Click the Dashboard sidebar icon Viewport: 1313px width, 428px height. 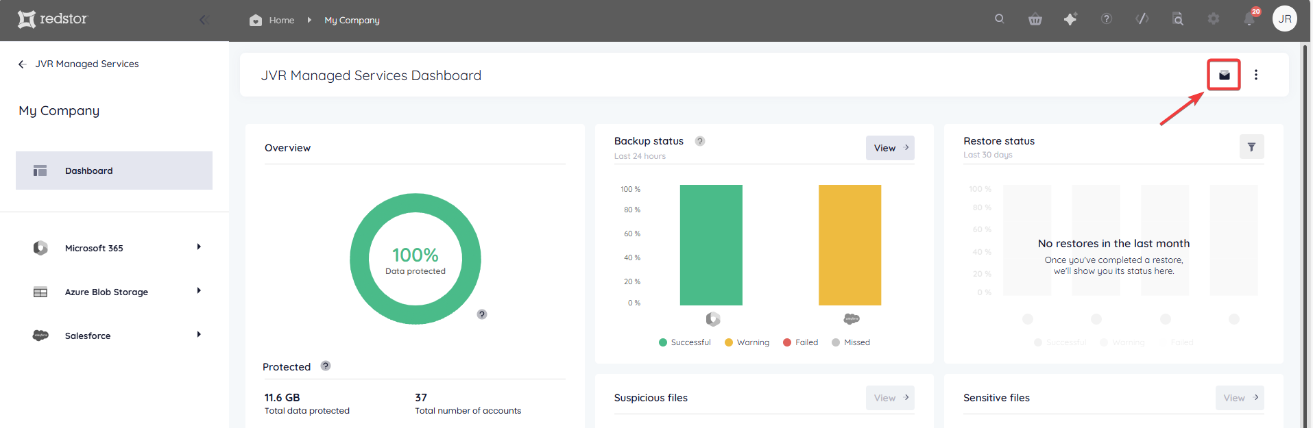point(40,171)
